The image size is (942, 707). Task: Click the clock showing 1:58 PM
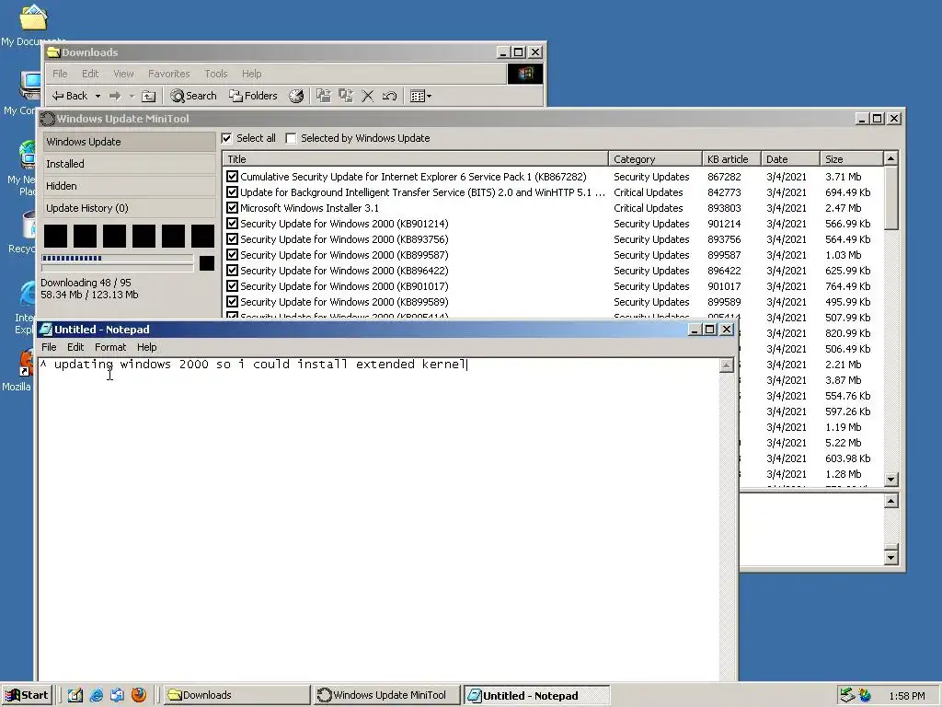(x=906, y=696)
